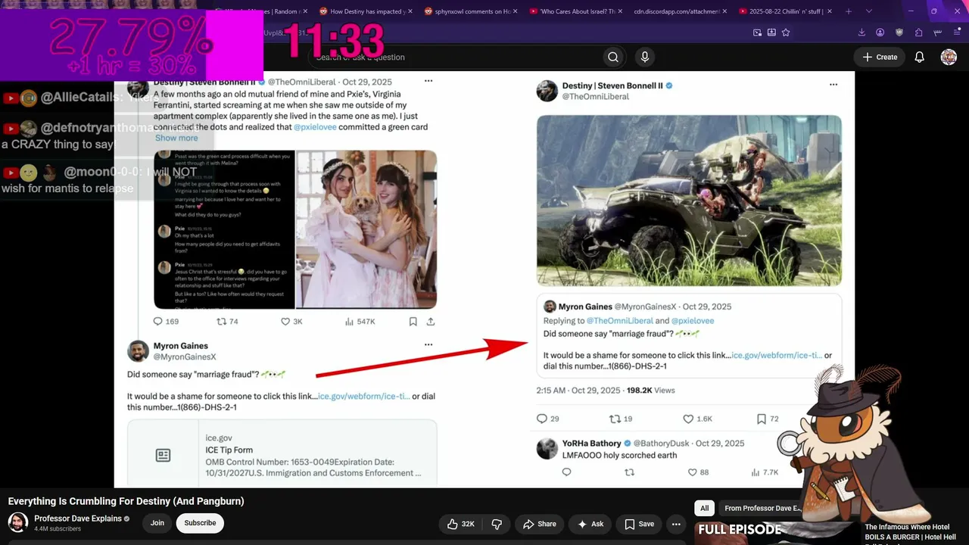Image resolution: width=969 pixels, height=545 pixels.
Task: Open the YouTube account avatar menu
Action: [x=949, y=57]
